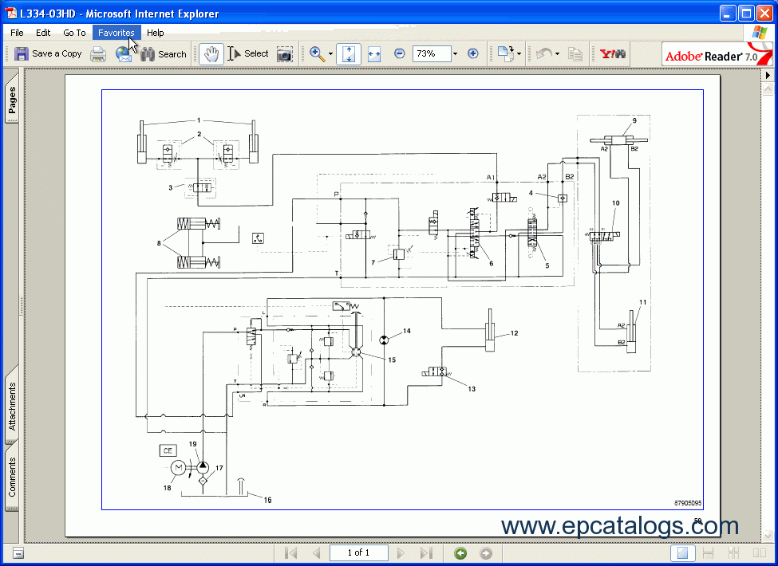Screen dimensions: 778x566
Task: Open the Help menu
Action: tap(156, 33)
